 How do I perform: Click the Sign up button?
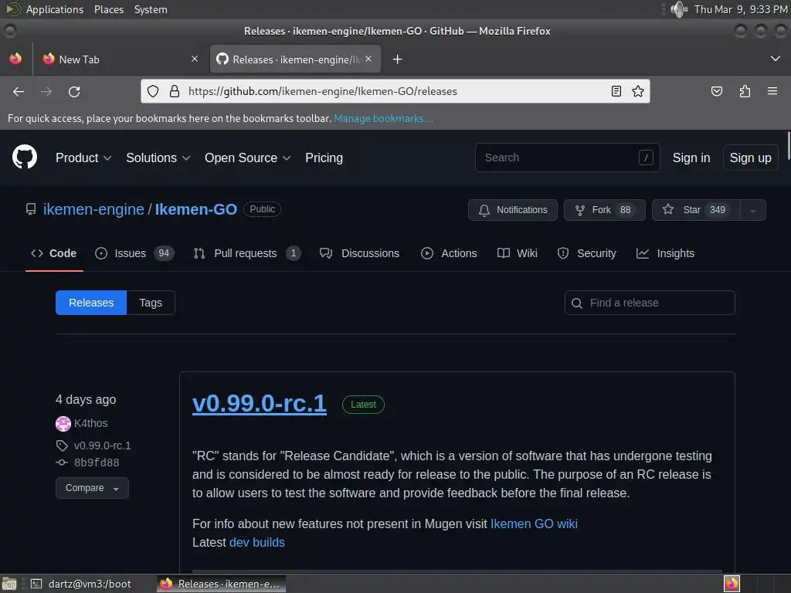pyautogui.click(x=750, y=158)
